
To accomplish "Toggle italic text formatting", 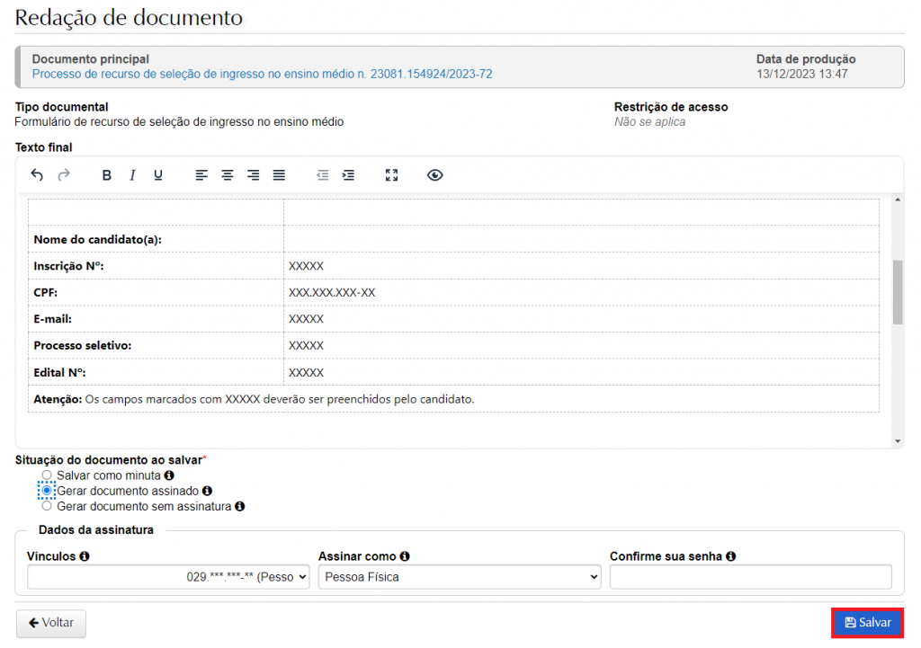I will [132, 175].
